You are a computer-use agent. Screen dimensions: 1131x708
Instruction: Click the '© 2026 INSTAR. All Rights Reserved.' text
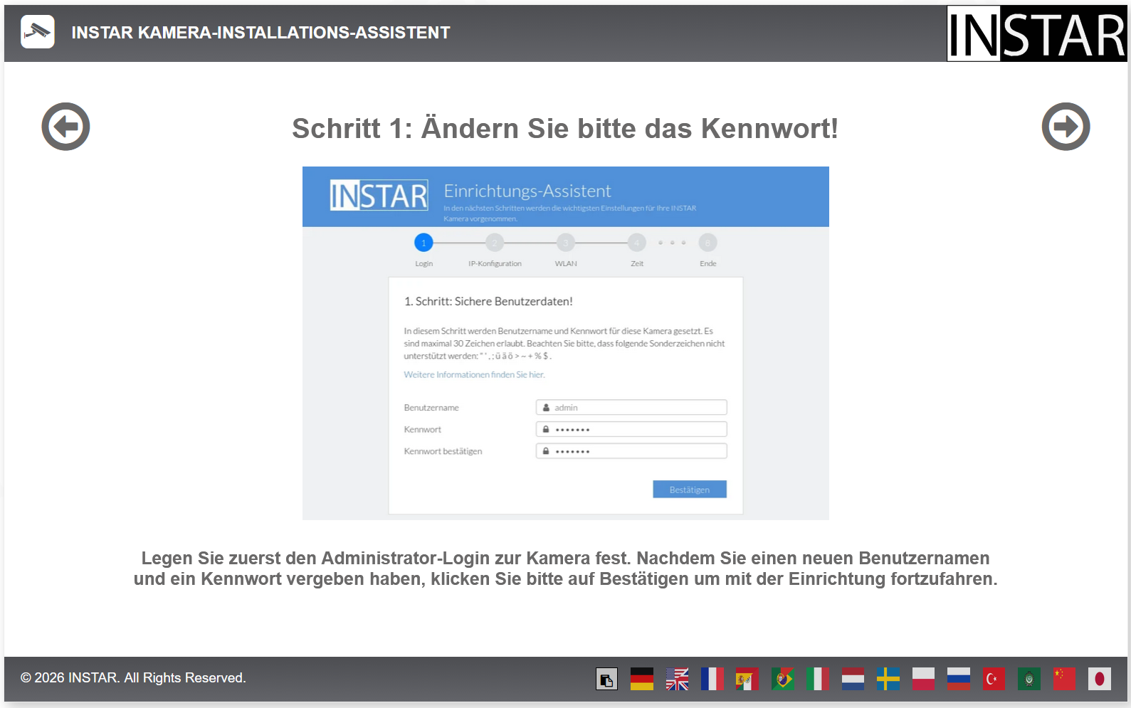(x=133, y=678)
